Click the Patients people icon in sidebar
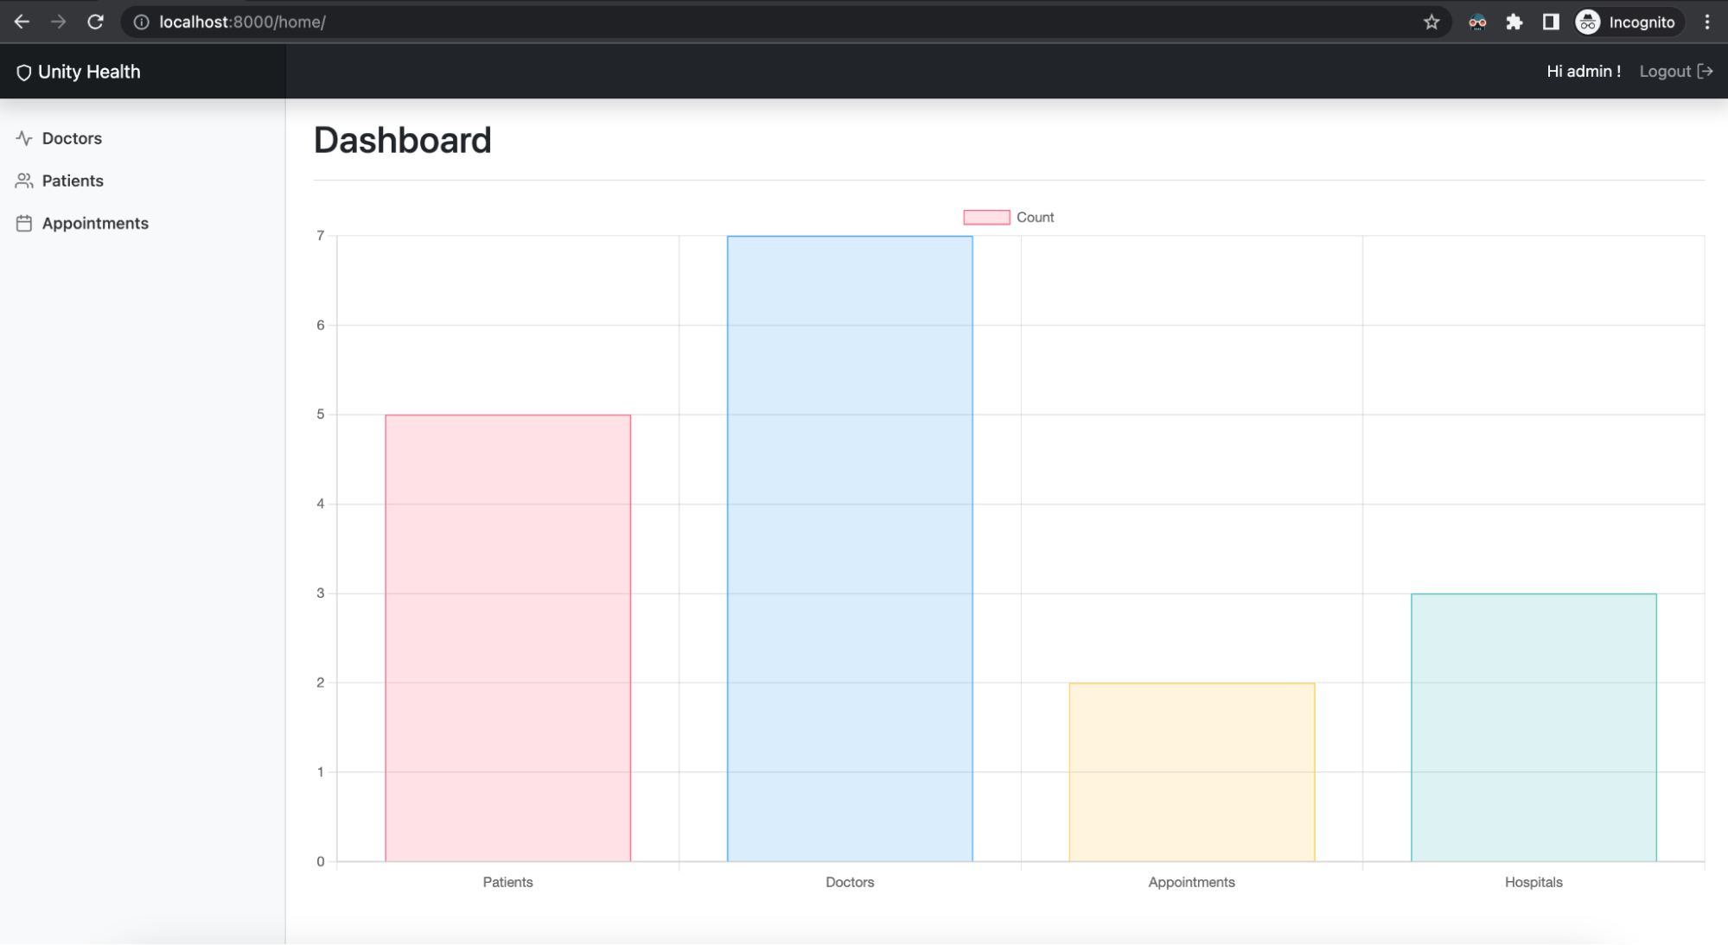 (24, 181)
